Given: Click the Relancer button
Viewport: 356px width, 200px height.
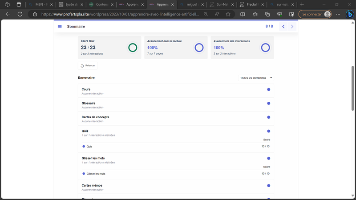Looking at the screenshot, I should pos(88,66).
